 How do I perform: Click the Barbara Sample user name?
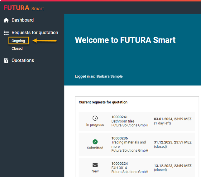(x=109, y=76)
